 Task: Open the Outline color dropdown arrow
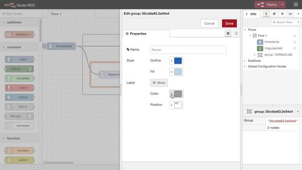tap(171, 61)
